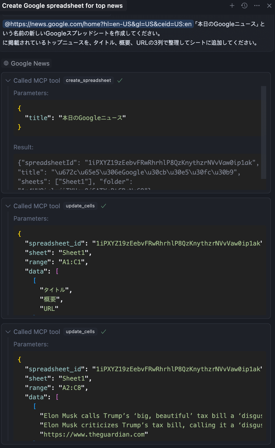Collapse the first update_cells tool call
Viewport: 275px width, 448px height.
point(8,206)
